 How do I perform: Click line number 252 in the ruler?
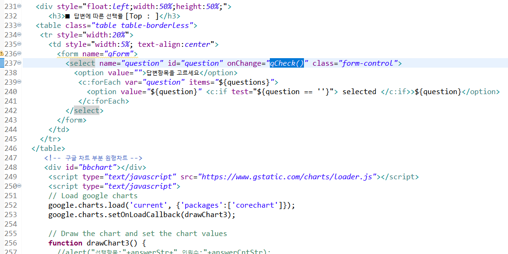[11, 205]
